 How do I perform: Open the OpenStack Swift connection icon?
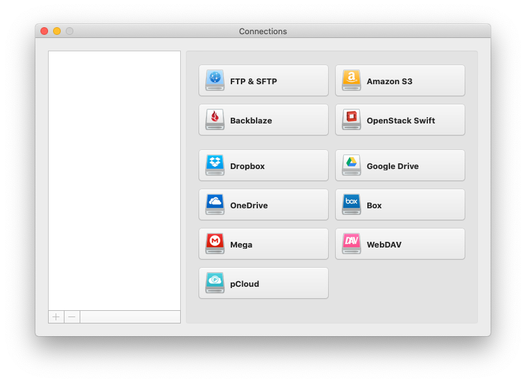(352, 120)
